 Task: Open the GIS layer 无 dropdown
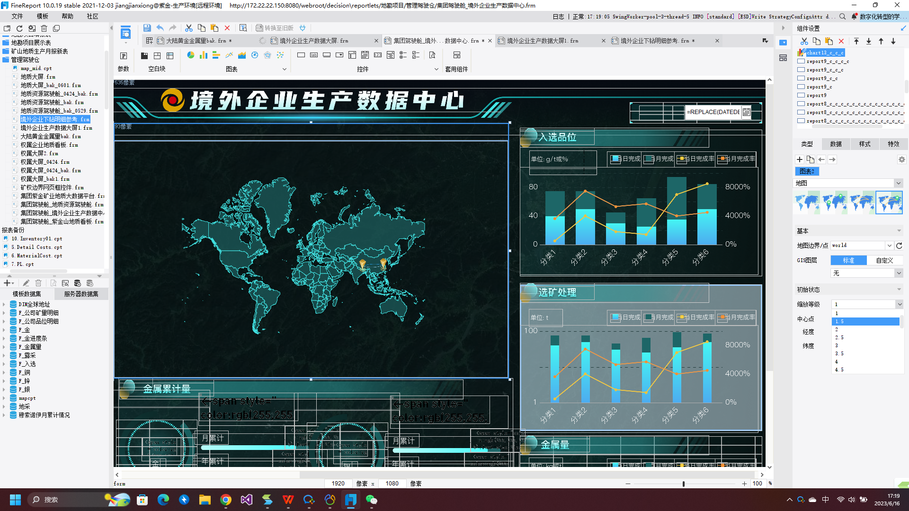click(898, 273)
